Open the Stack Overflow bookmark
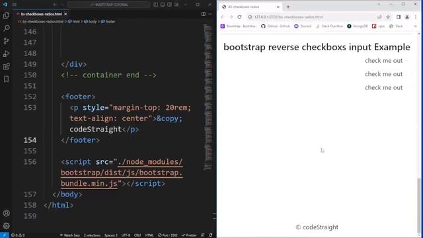The width and height of the screenshot is (423, 238). point(329,26)
